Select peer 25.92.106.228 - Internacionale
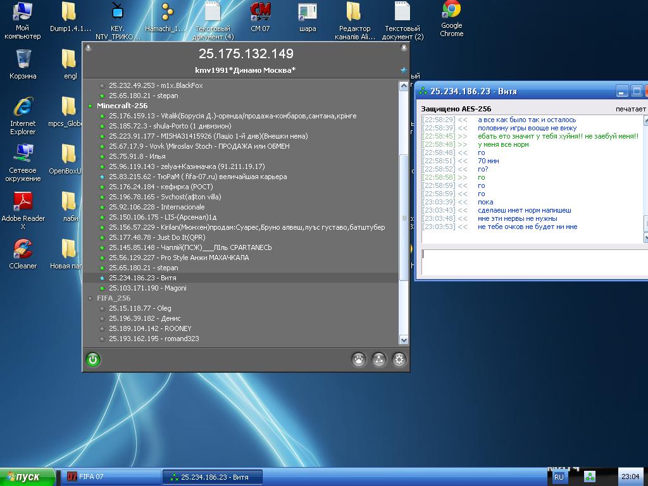This screenshot has width=648, height=486. coord(157,207)
